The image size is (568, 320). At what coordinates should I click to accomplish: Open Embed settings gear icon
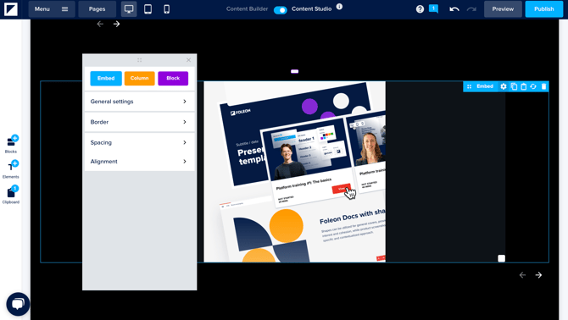[504, 86]
